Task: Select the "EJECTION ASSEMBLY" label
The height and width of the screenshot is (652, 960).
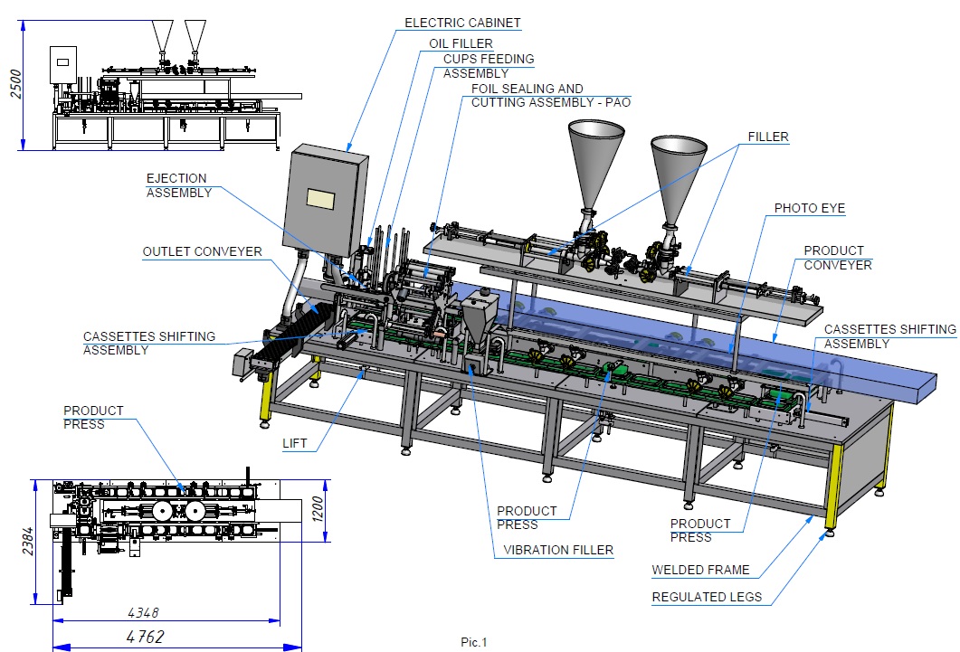Action: pyautogui.click(x=178, y=185)
